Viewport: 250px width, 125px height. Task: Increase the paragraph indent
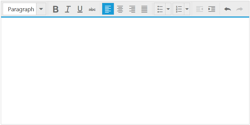point(212,9)
